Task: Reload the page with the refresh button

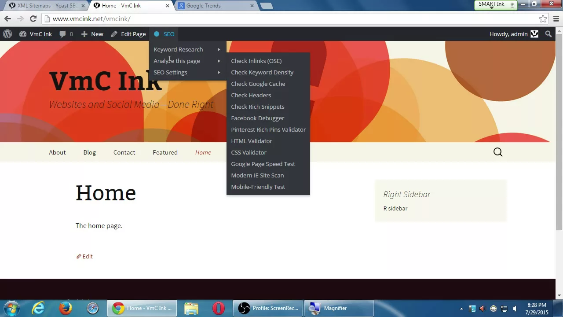Action: point(33,18)
